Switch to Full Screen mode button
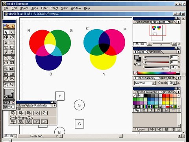 coord(13,107)
